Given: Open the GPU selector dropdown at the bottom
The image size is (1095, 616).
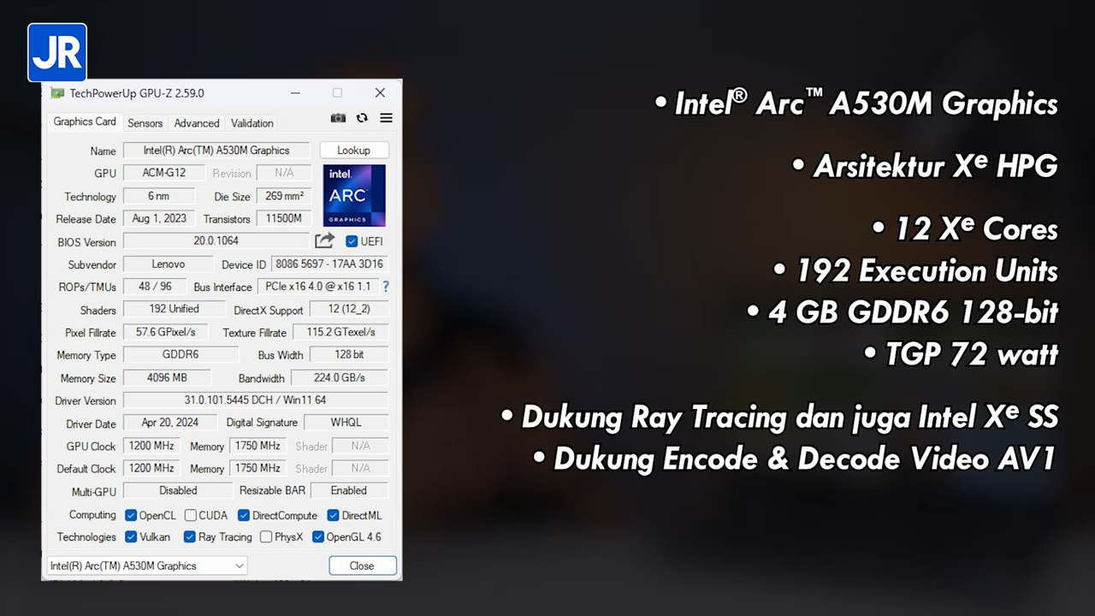Looking at the screenshot, I should [x=239, y=566].
